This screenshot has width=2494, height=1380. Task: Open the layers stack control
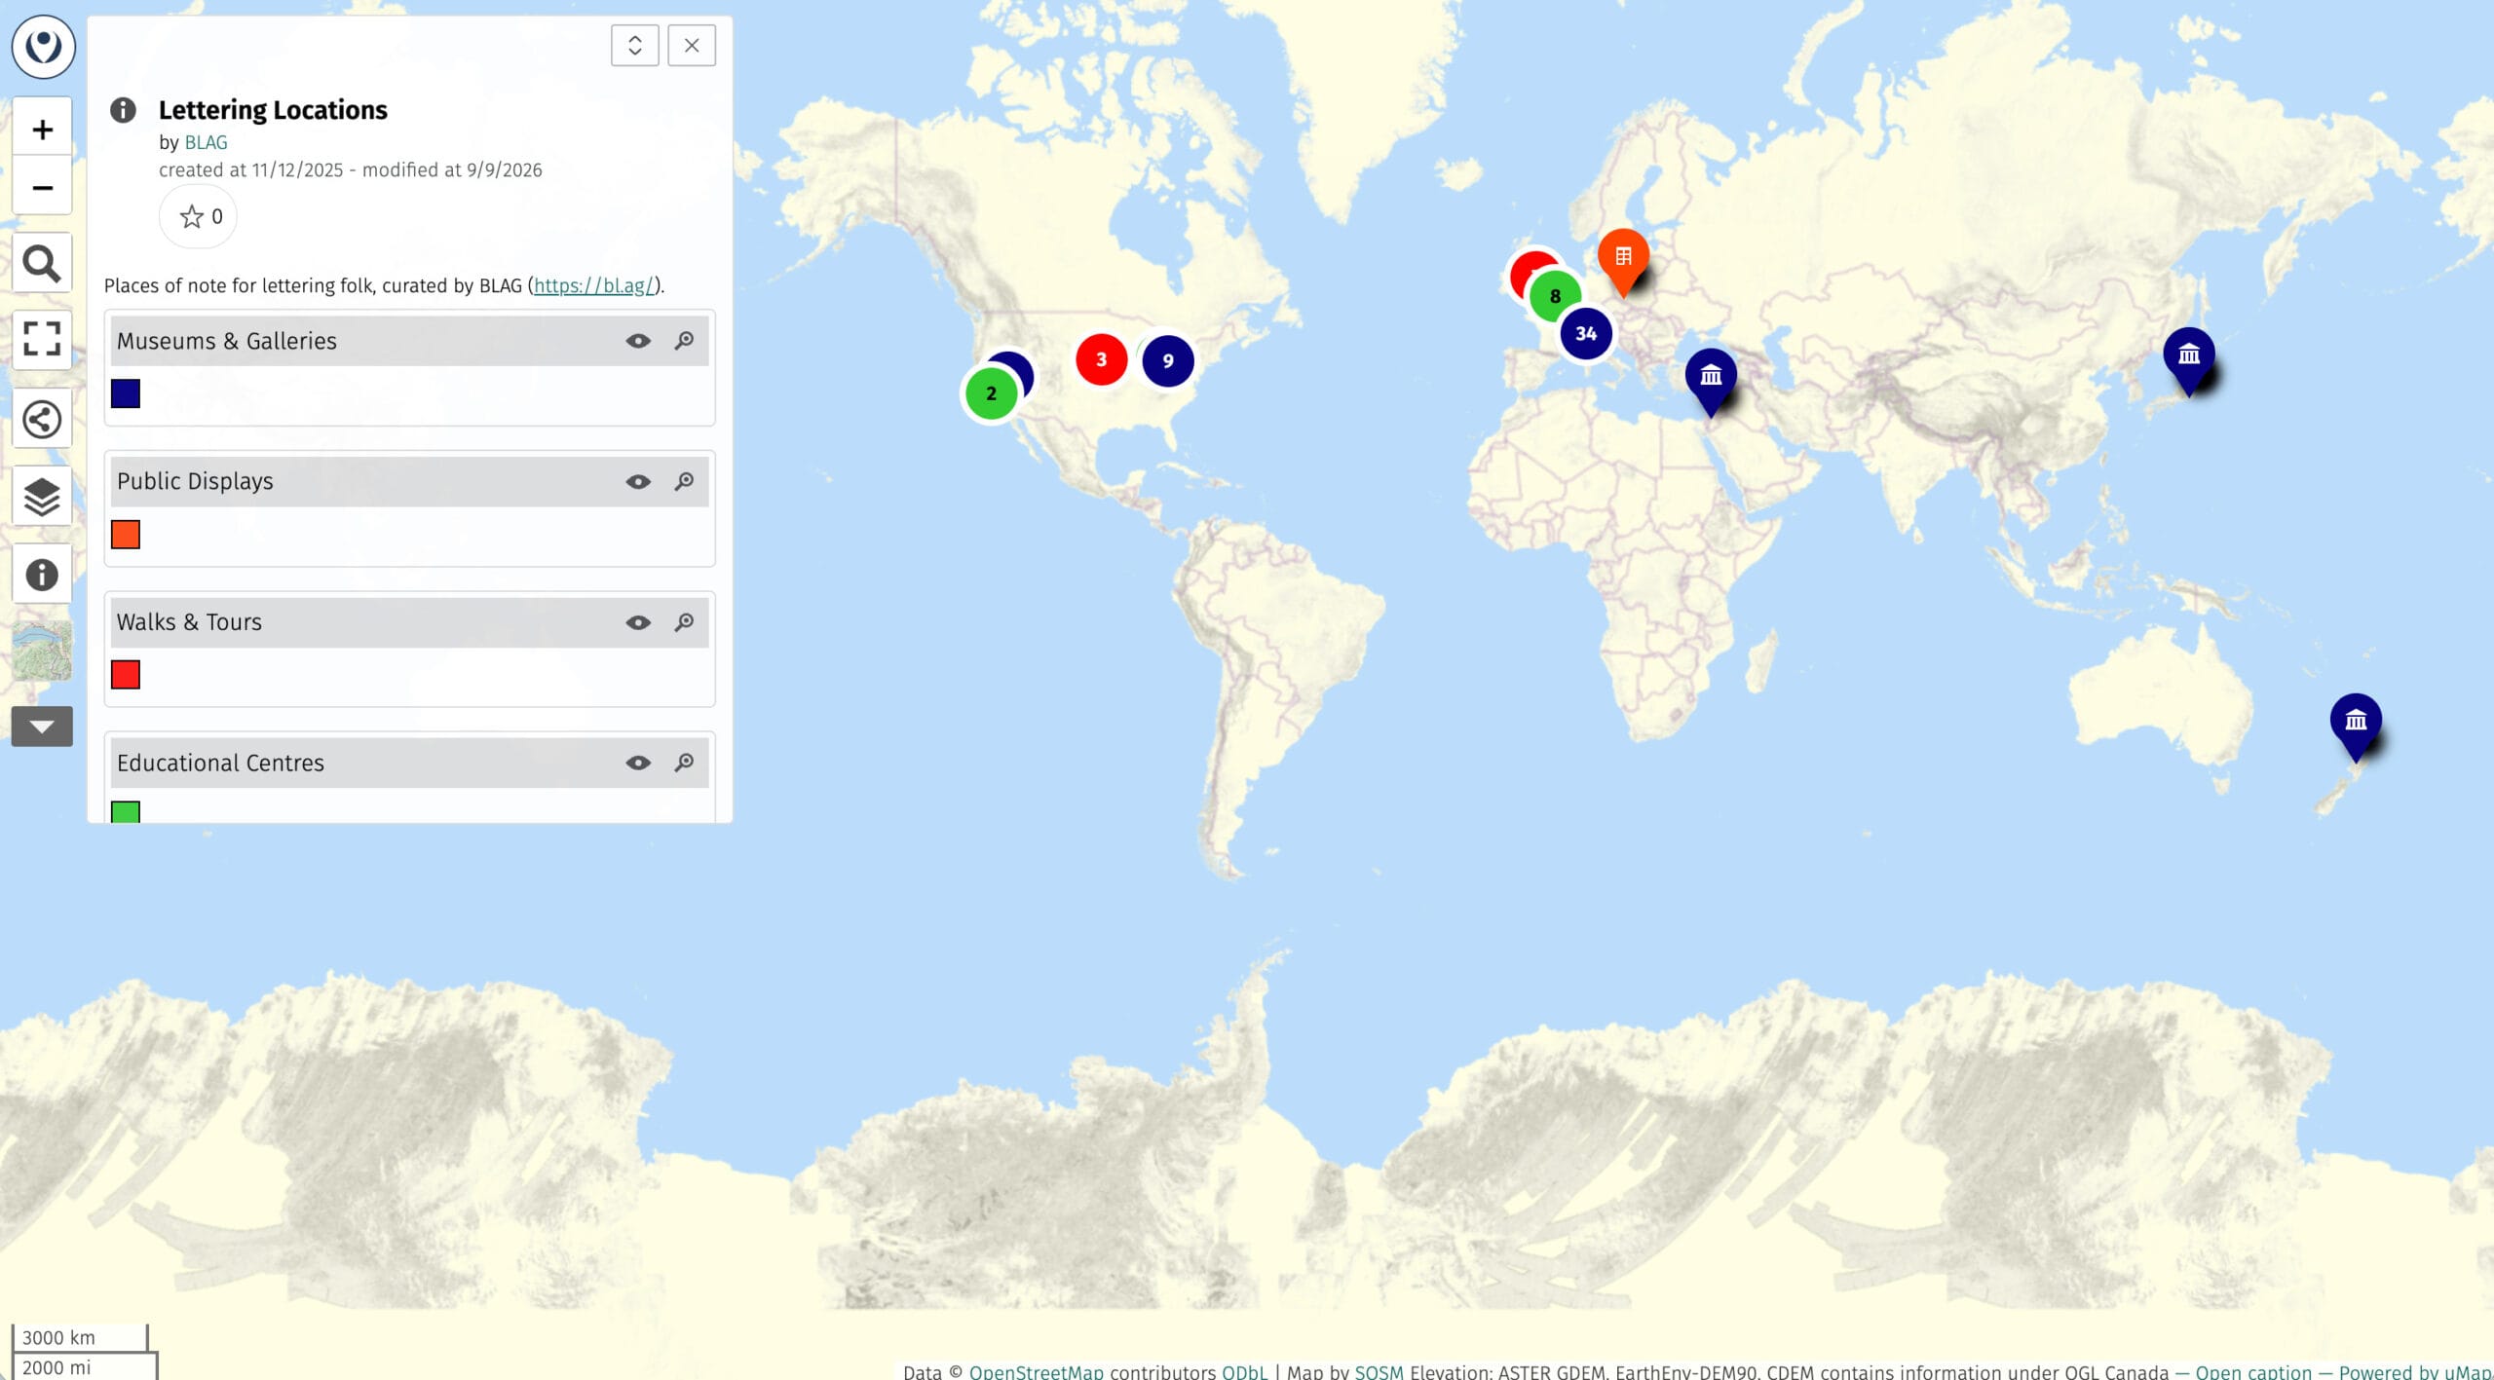pyautogui.click(x=42, y=497)
